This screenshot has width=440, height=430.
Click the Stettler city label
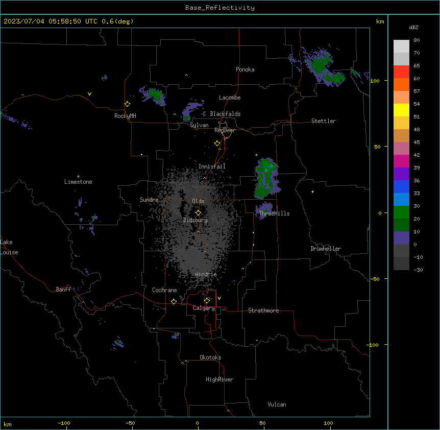tap(324, 121)
